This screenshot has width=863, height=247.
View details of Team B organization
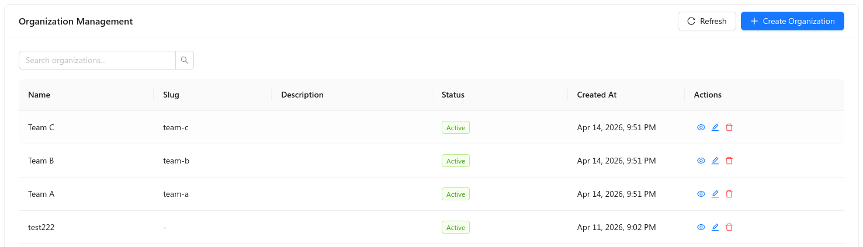point(701,161)
